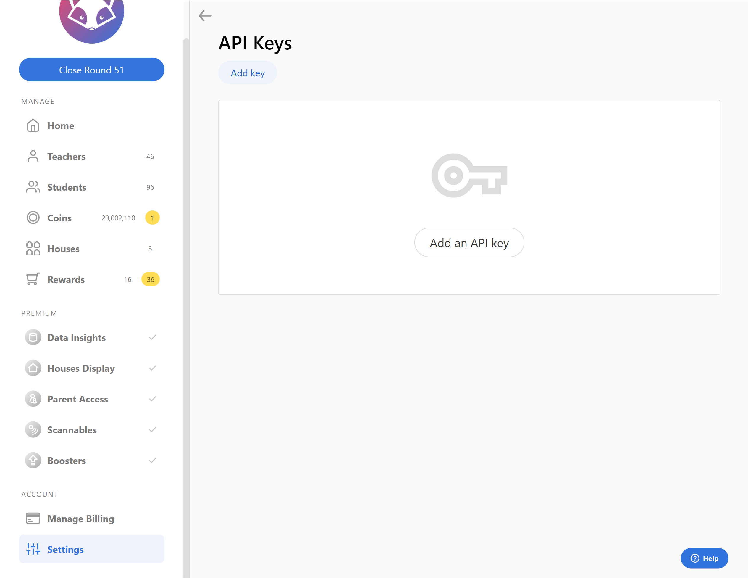Click the Scannables icon

pos(33,429)
